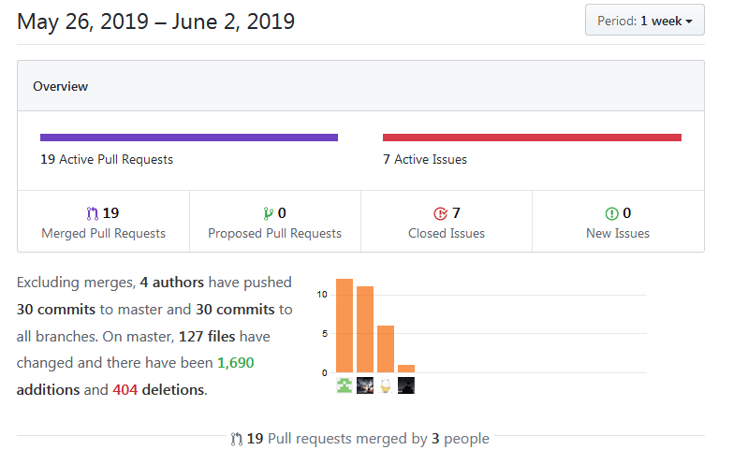Select the third contributor avatar with white background
The image size is (733, 450).
(386, 385)
